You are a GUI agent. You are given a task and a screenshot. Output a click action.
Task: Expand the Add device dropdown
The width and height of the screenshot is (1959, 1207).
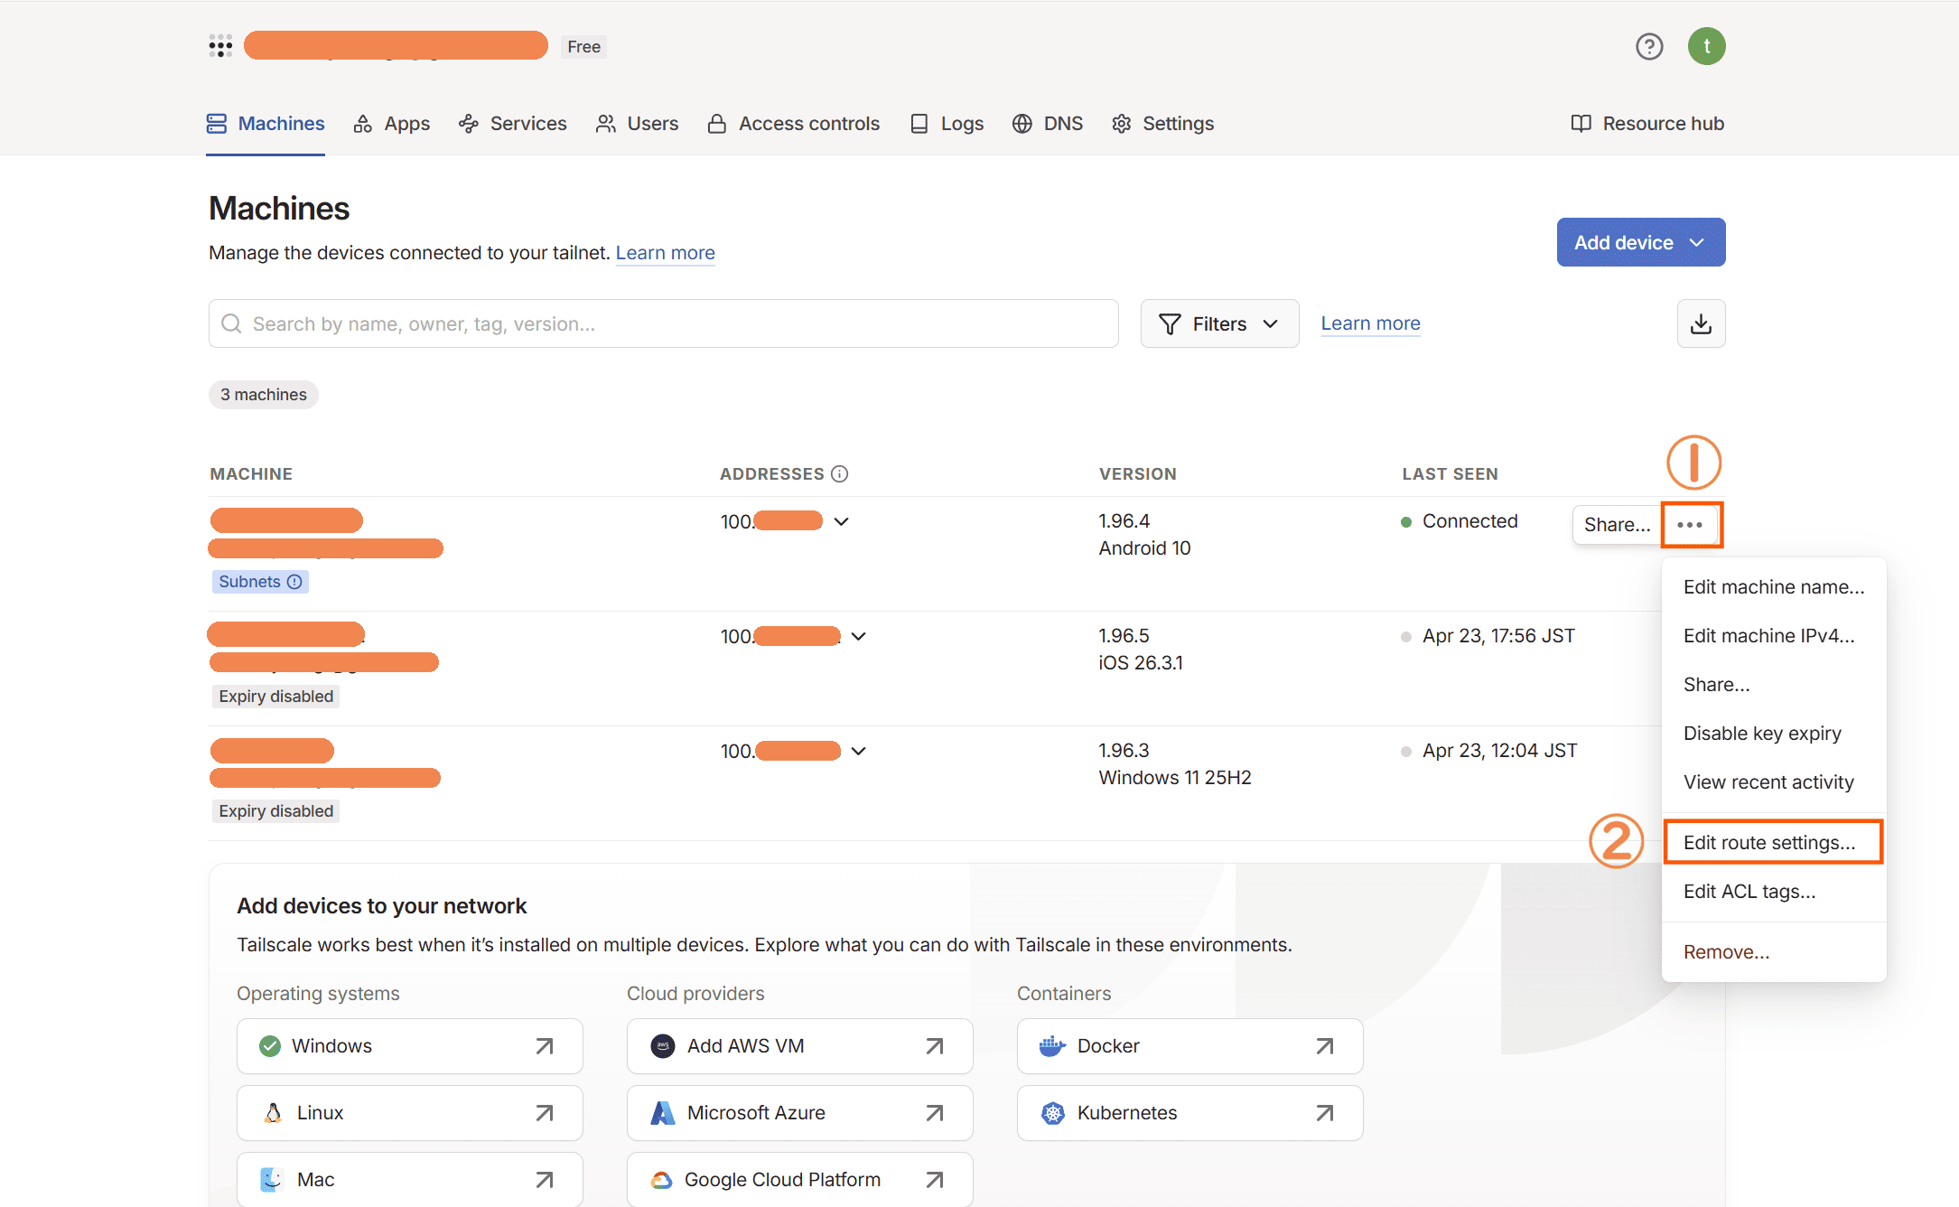(x=1640, y=242)
